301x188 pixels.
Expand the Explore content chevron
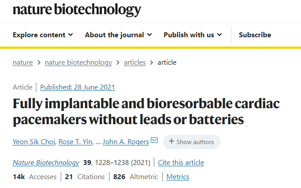[x=70, y=35]
